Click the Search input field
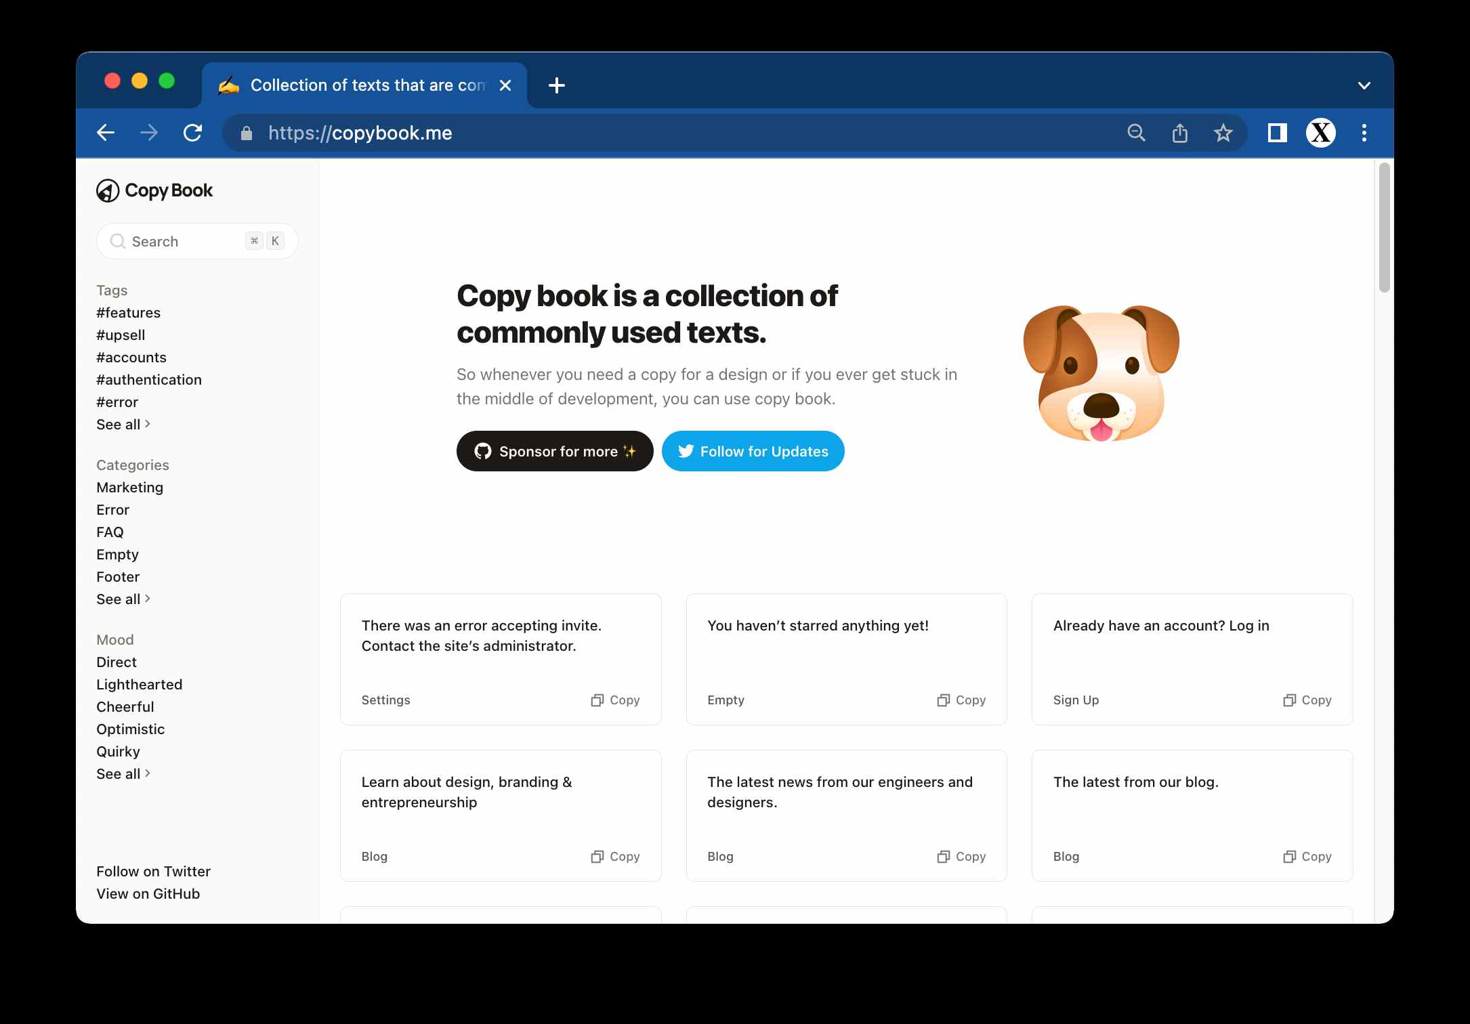The width and height of the screenshot is (1470, 1024). point(197,241)
